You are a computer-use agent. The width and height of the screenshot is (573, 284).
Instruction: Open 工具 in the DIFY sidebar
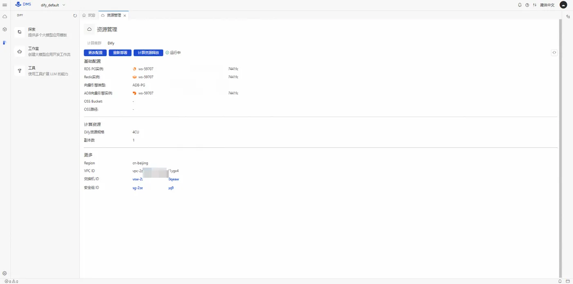tap(45, 71)
